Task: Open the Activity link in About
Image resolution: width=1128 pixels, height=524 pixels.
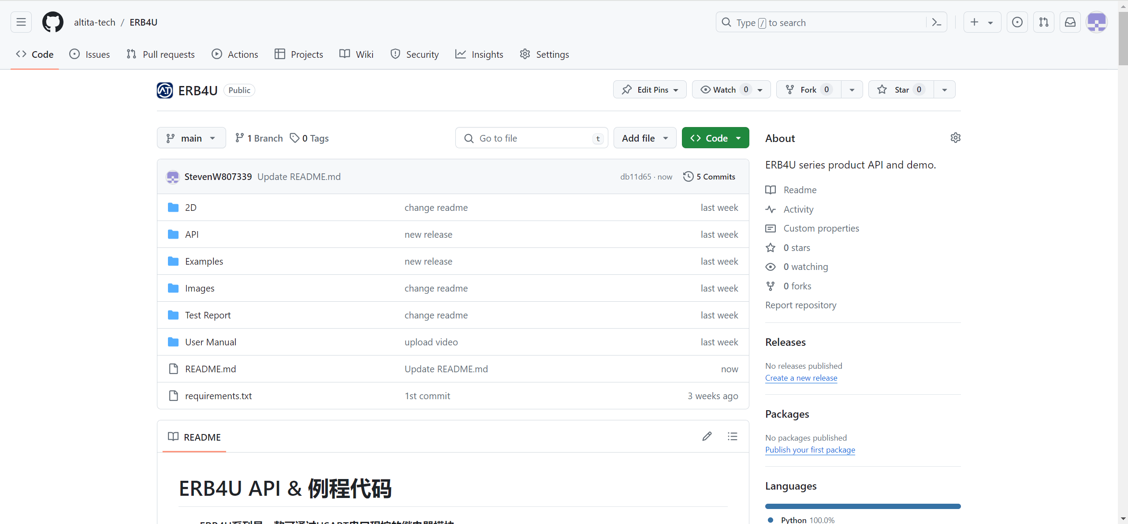Action: pos(789,209)
